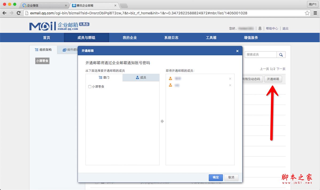
Task: Open the 组织架构 sidebar tab icon
Action: pyautogui.click(x=37, y=49)
